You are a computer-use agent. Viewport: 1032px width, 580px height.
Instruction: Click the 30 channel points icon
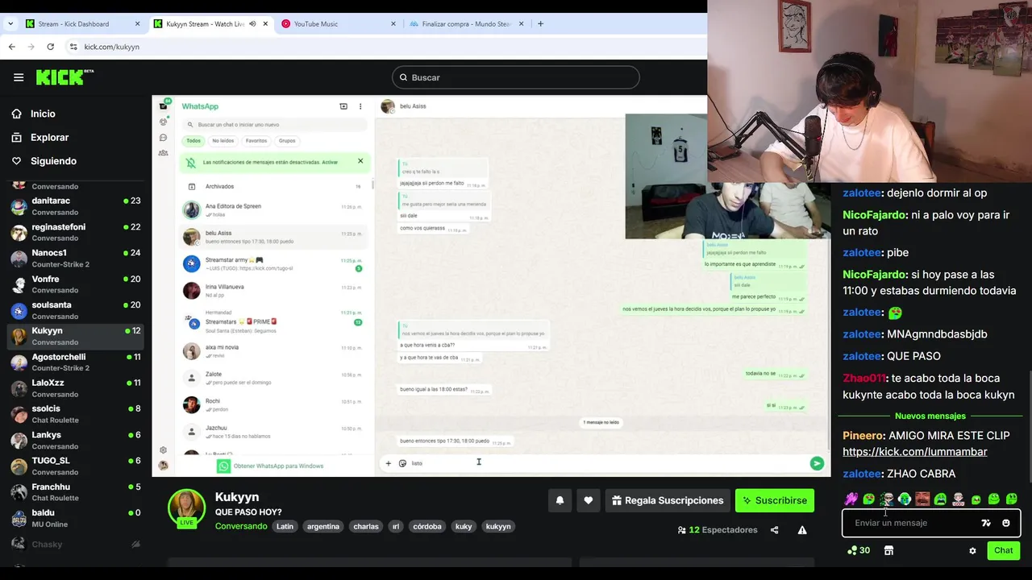pos(859,551)
